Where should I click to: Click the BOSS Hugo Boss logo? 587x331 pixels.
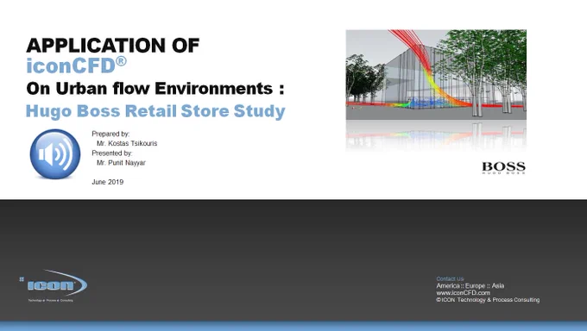point(503,167)
